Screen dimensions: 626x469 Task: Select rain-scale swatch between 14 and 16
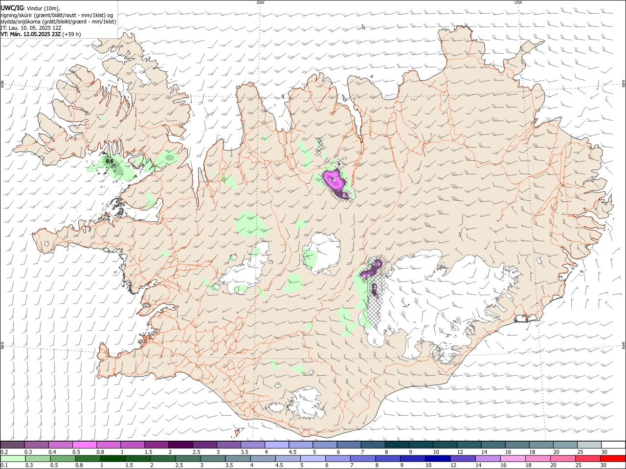(x=488, y=458)
